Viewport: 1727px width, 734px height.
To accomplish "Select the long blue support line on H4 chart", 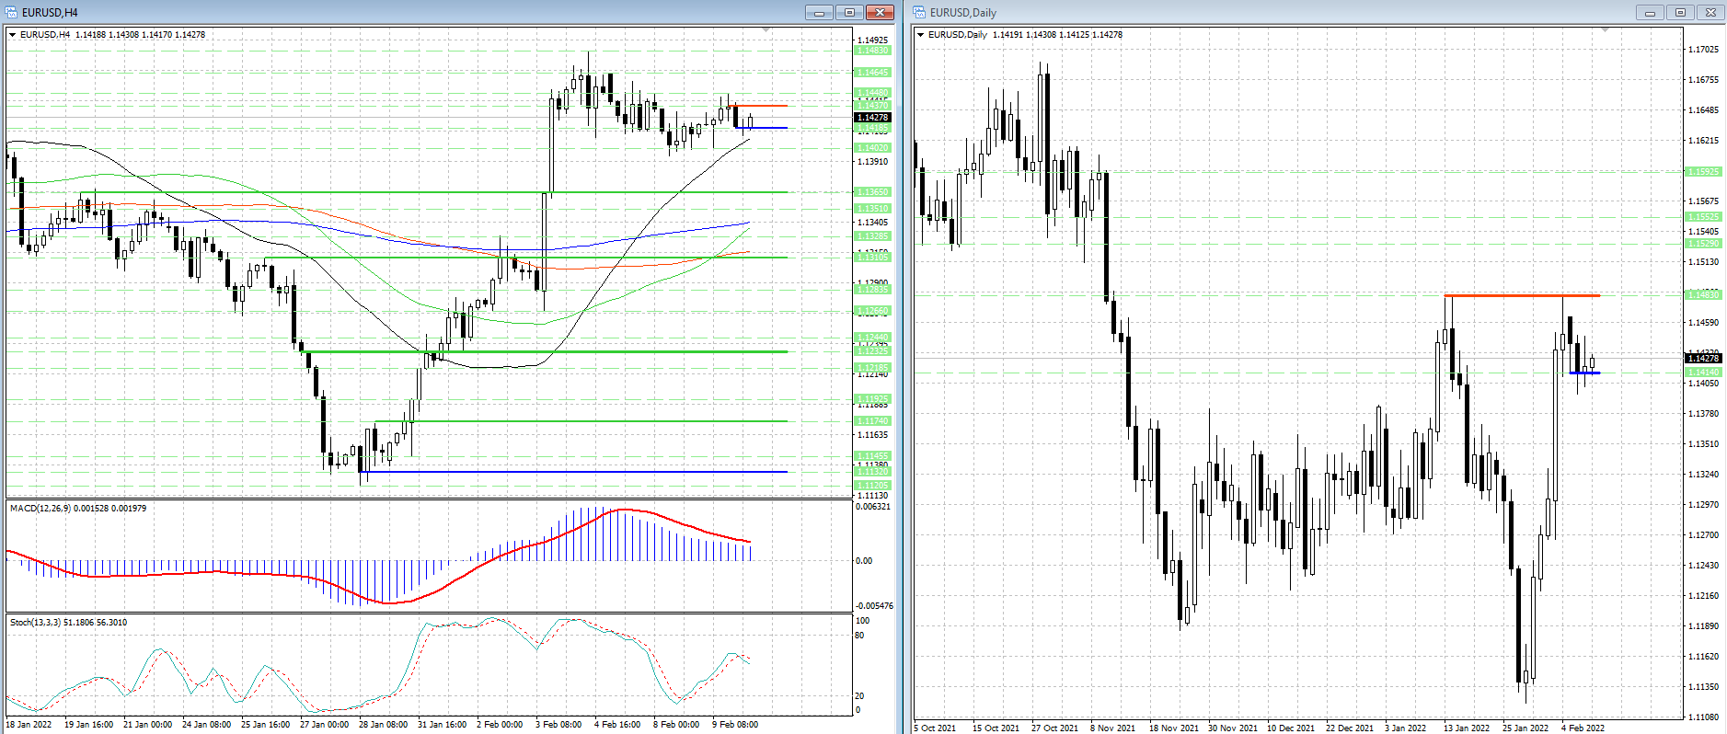I will [570, 472].
